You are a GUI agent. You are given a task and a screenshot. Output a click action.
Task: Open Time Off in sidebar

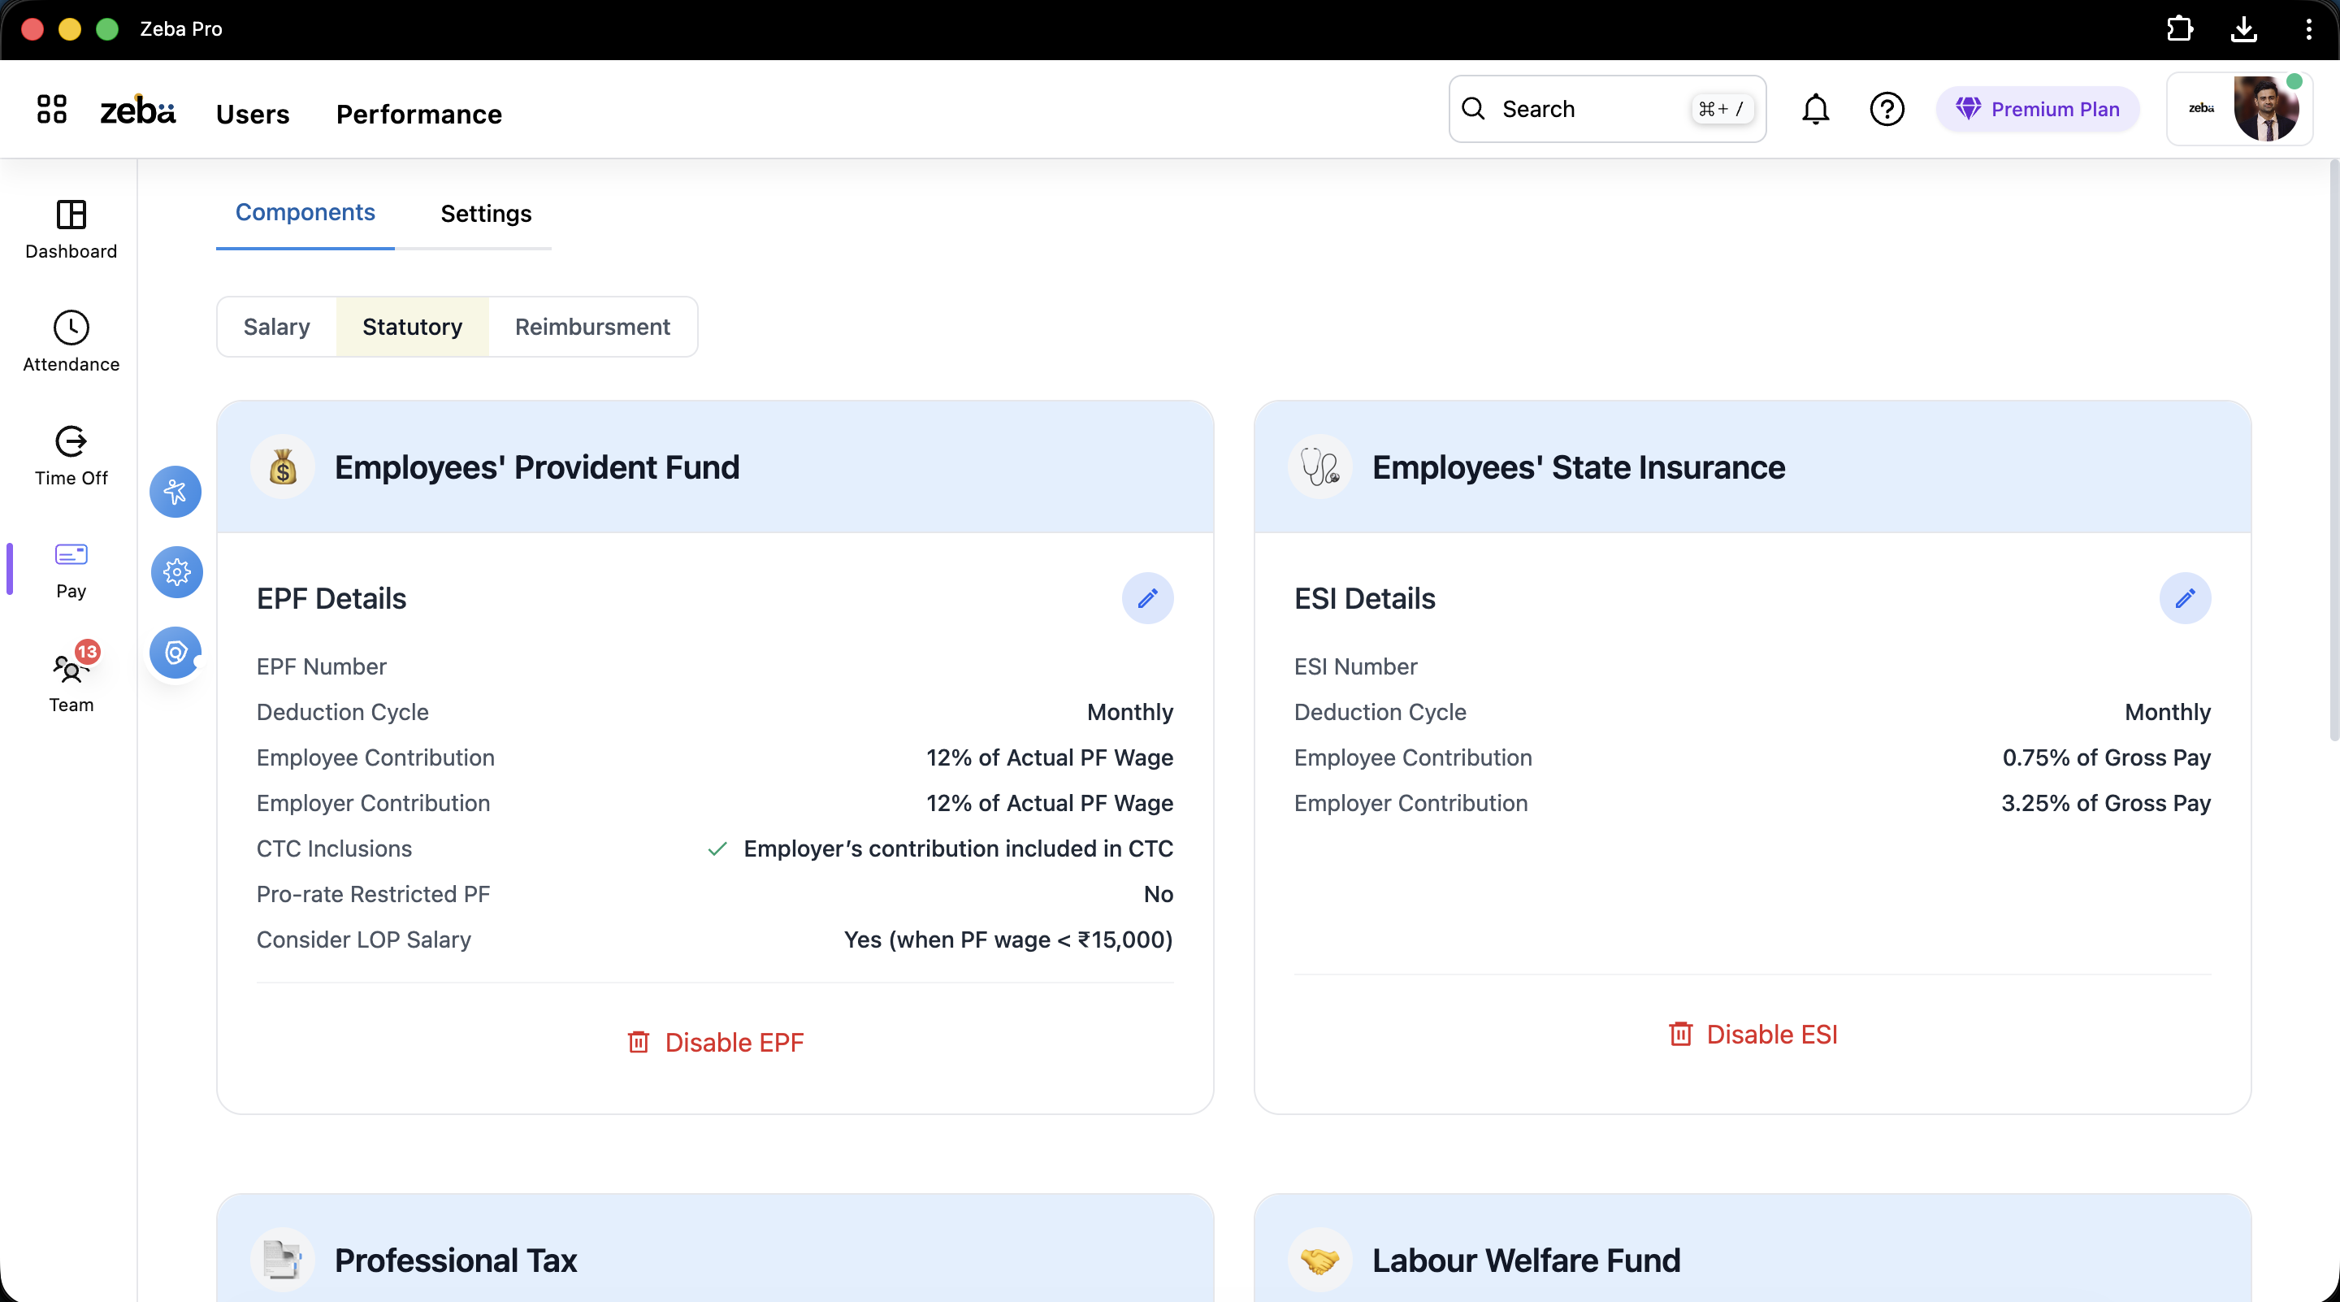pos(71,456)
